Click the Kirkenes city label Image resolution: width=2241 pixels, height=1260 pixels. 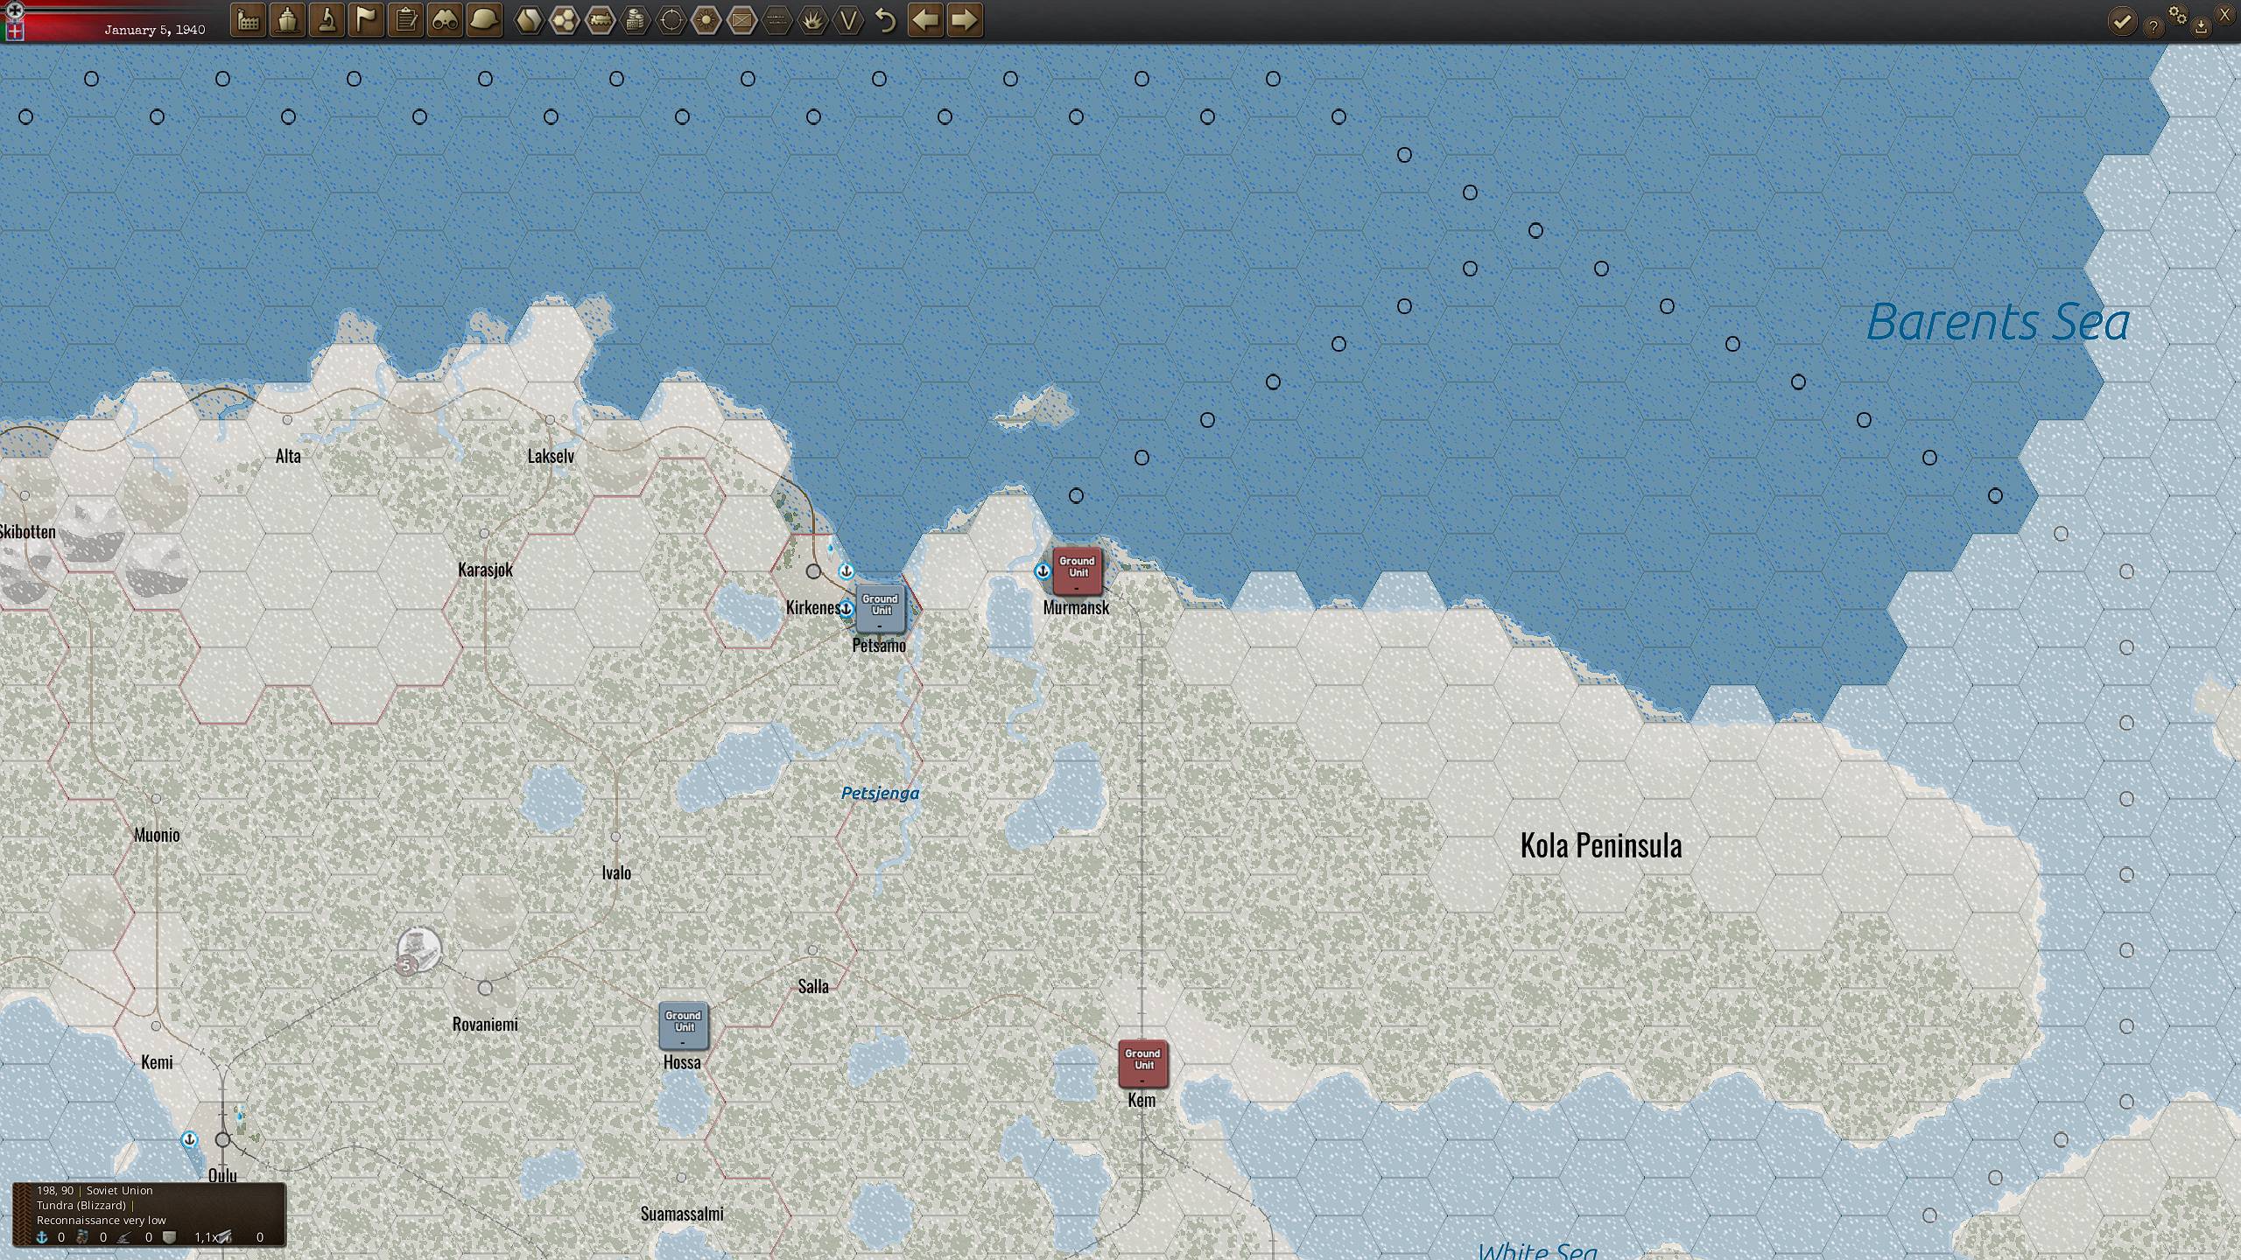click(812, 607)
